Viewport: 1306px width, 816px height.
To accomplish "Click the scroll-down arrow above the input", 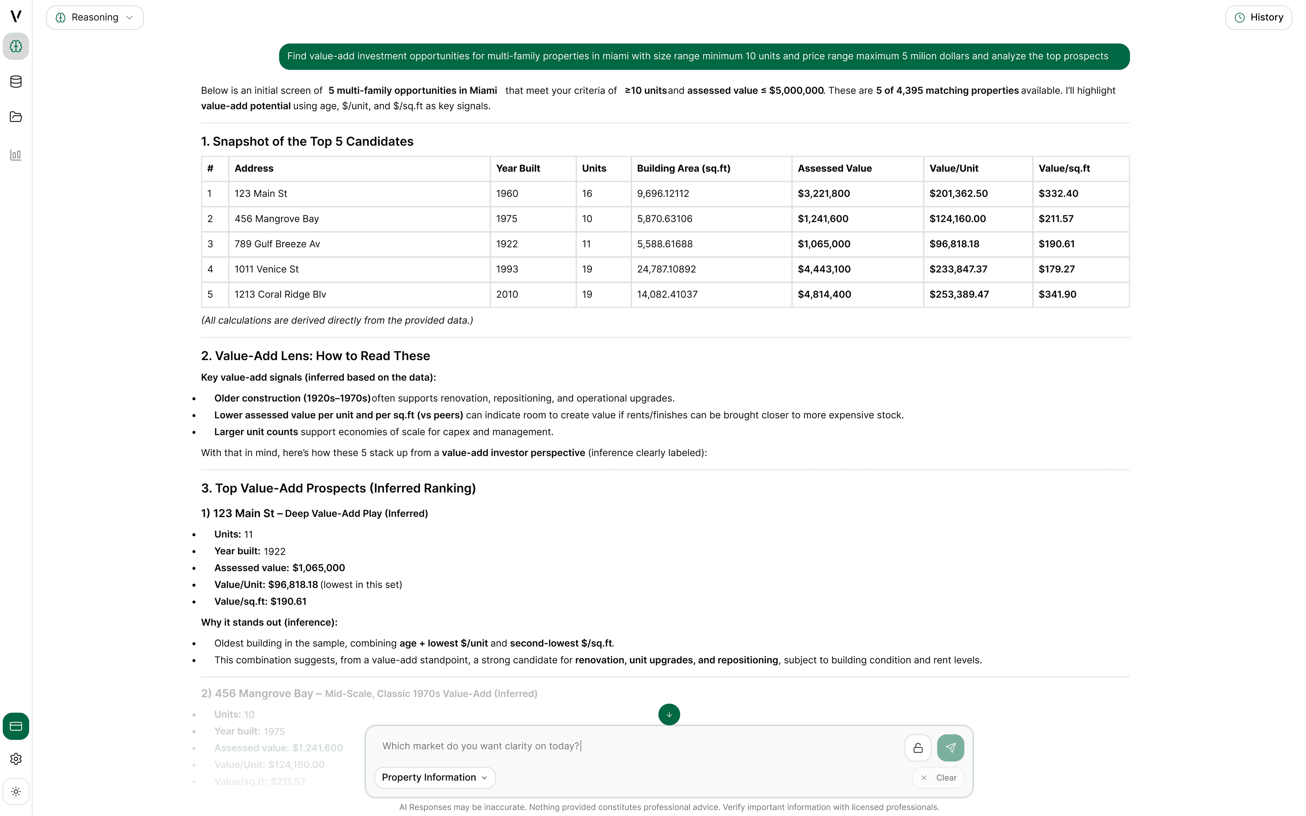I will point(669,714).
